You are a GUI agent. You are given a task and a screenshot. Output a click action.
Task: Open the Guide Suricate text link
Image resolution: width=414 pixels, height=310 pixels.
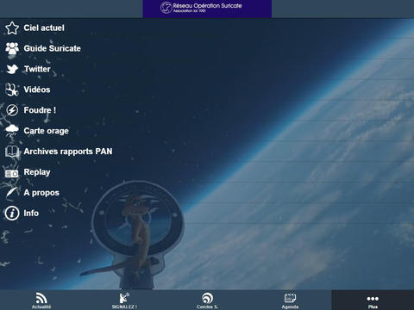pyautogui.click(x=53, y=48)
